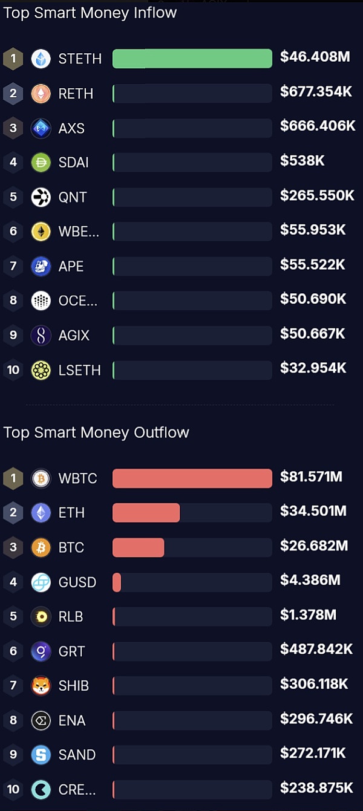Viewport: 363px width, 811px height.
Task: Click the green STETH inflow bar
Action: [x=192, y=59]
